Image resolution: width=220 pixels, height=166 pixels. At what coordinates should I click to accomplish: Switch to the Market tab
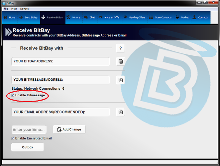point(182,18)
